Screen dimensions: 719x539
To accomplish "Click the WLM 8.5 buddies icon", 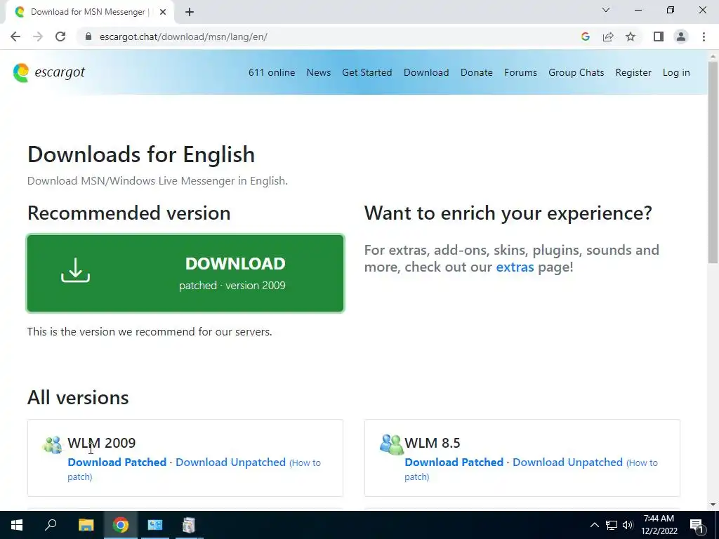I will pyautogui.click(x=391, y=444).
